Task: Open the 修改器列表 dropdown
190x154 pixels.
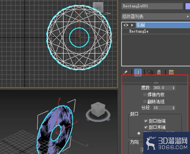Action: [x=155, y=17]
